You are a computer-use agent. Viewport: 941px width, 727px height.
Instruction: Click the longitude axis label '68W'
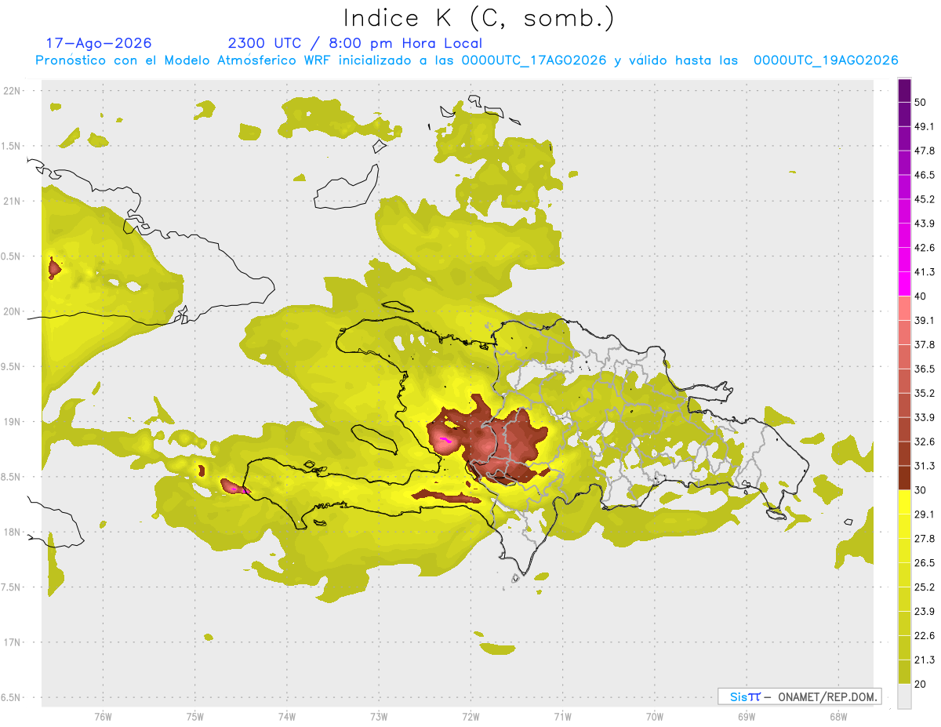(x=838, y=717)
